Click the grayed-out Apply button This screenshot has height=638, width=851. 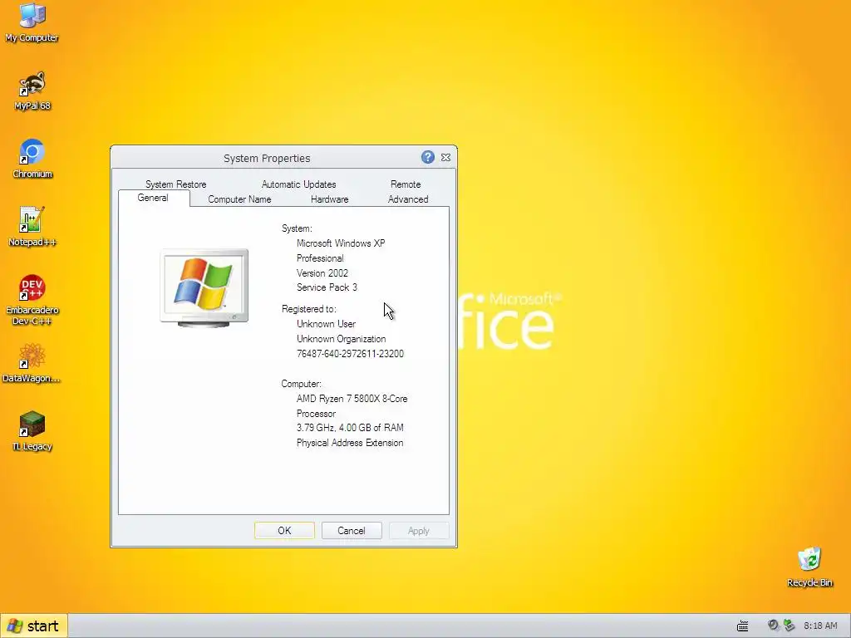(x=419, y=531)
